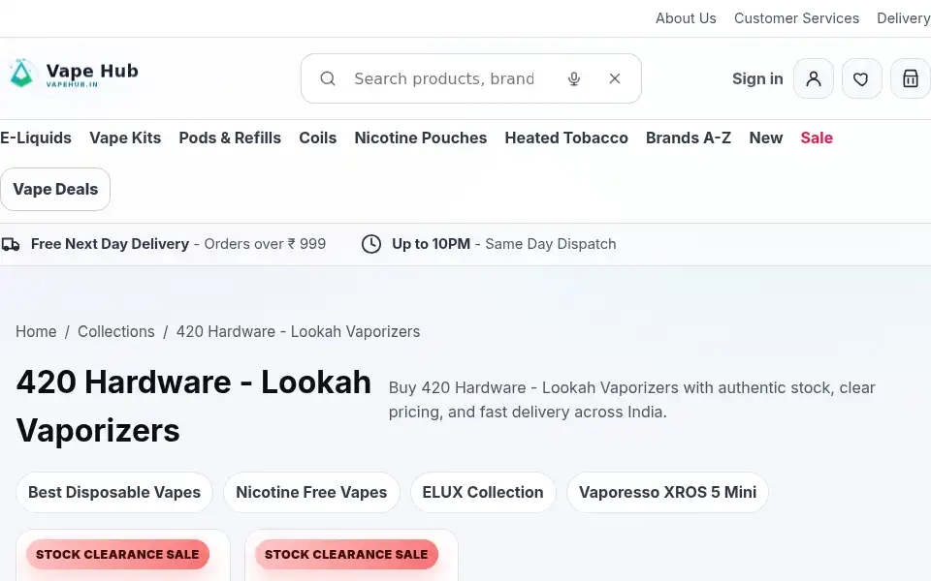Select Vaporesso XROS 5 Mini chip
931x581 pixels.
(x=667, y=492)
